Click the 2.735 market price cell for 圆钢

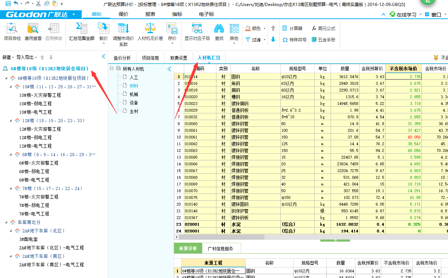coord(403,76)
